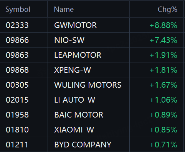Click symbol code 09866

[17, 40]
